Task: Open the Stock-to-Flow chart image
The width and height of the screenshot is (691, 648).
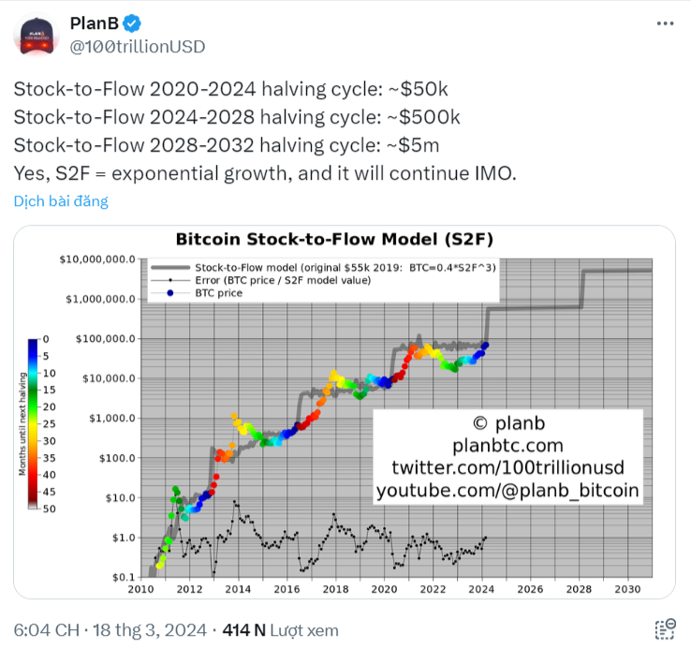Action: 345,412
